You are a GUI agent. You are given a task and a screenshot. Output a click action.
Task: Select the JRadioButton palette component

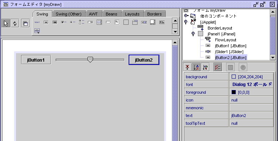(73, 22)
